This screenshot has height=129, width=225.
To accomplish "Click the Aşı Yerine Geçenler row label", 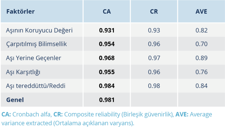I will (34, 58).
